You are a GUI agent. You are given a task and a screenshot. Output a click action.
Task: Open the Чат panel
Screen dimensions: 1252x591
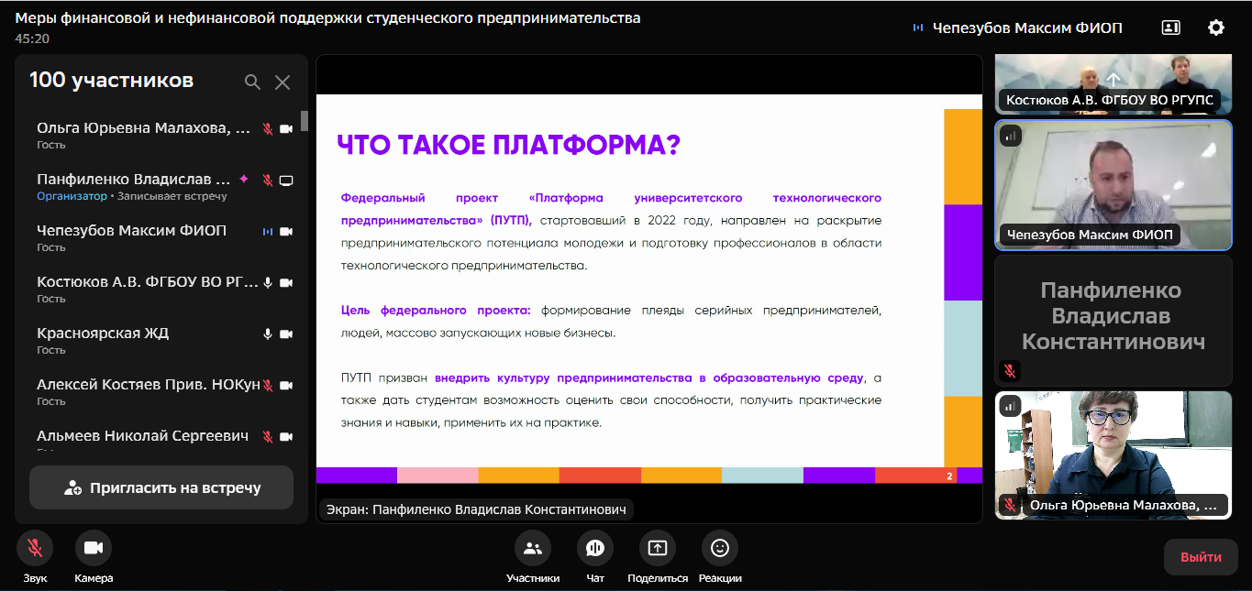[595, 548]
